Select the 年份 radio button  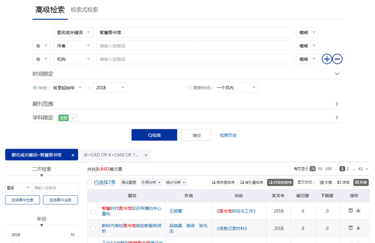tap(35, 88)
